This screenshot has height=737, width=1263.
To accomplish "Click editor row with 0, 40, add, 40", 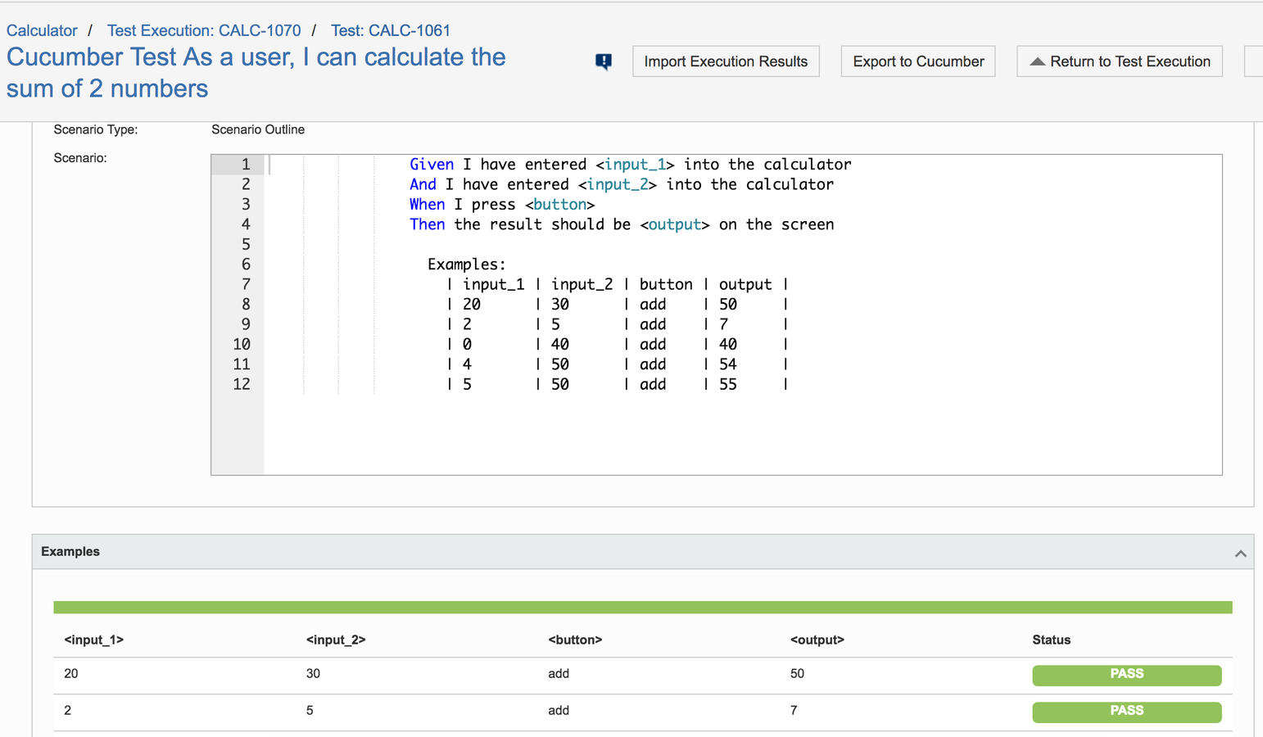I will coord(618,345).
